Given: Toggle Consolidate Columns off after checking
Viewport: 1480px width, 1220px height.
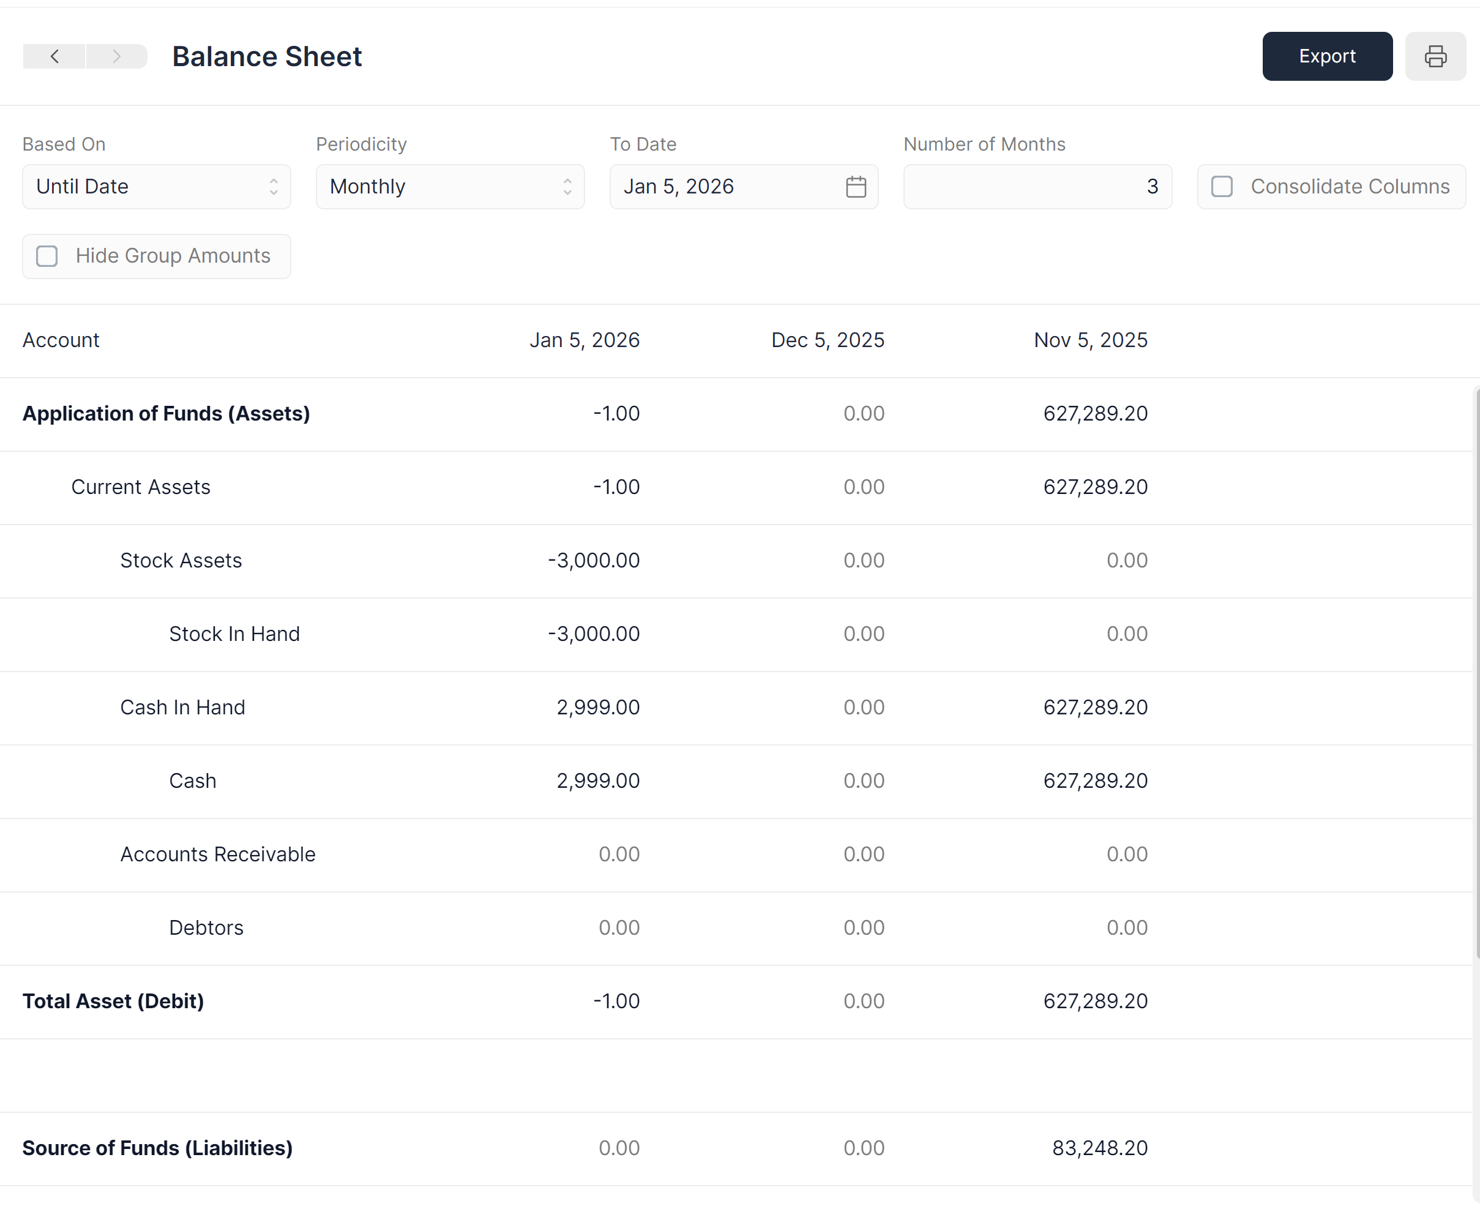Looking at the screenshot, I should tap(1222, 187).
